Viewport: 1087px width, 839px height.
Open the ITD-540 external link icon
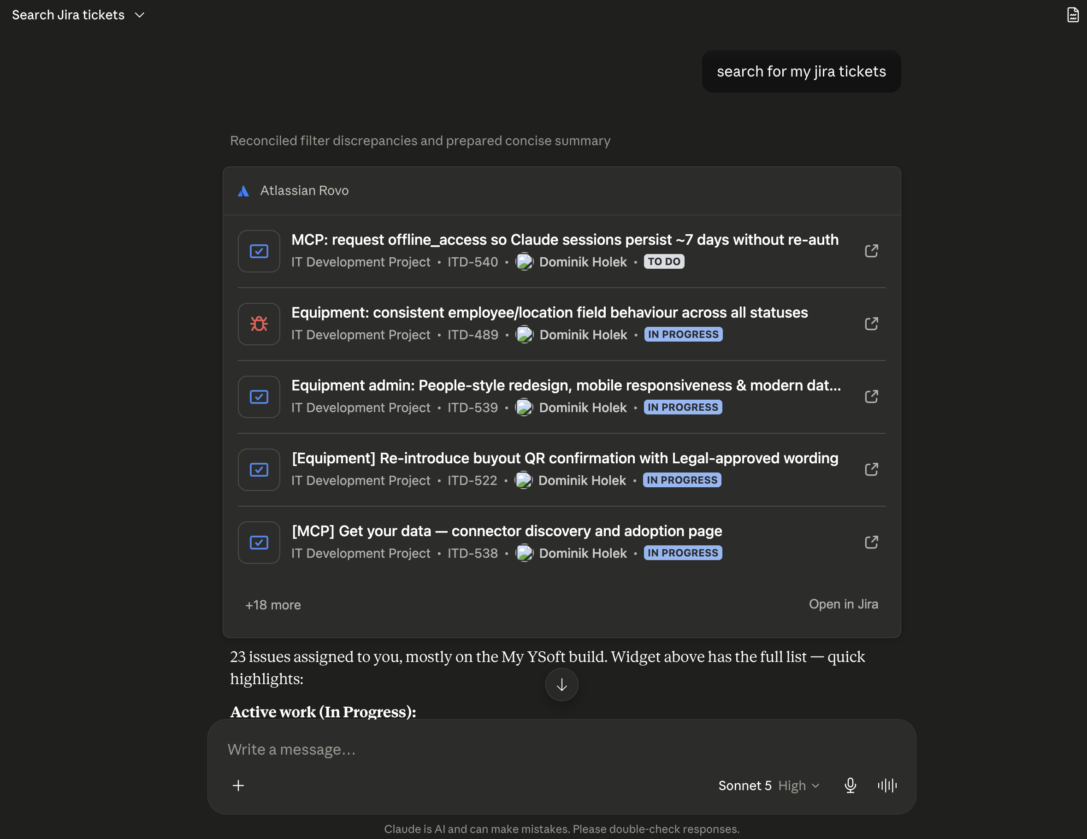coord(871,251)
